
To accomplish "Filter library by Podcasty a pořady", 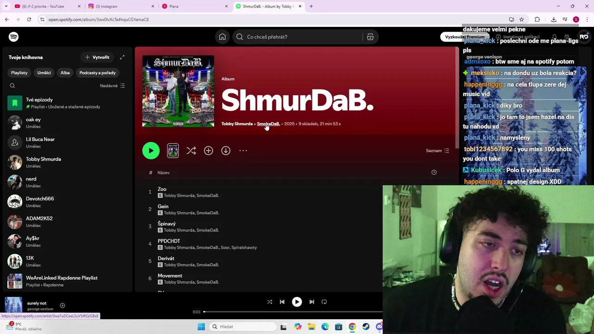I will pos(97,72).
